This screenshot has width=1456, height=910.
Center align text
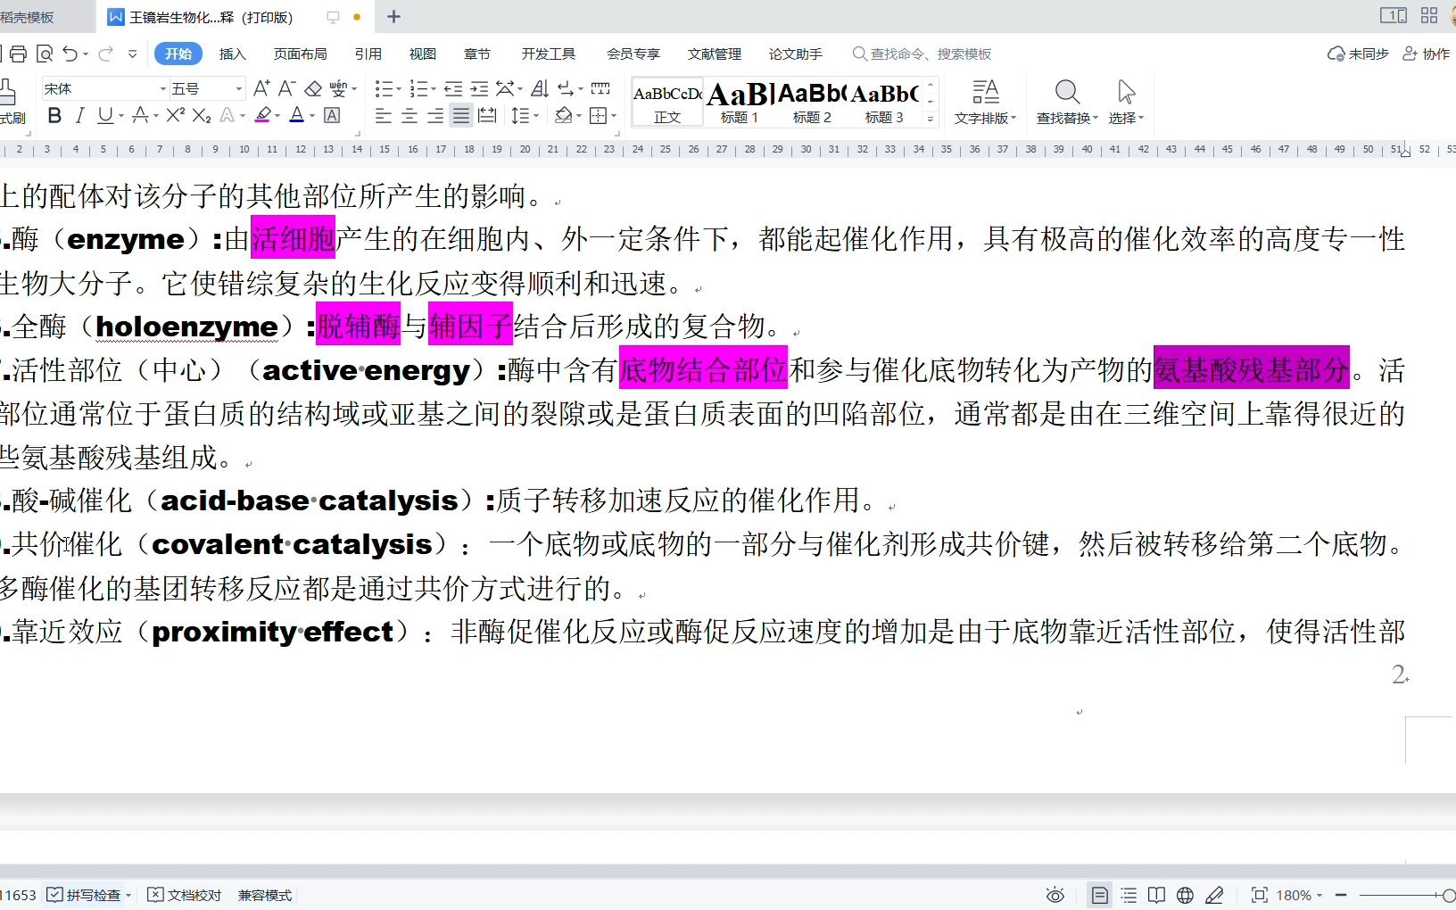click(409, 115)
